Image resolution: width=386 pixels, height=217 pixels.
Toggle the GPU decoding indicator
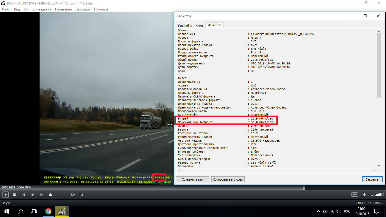pos(354,195)
